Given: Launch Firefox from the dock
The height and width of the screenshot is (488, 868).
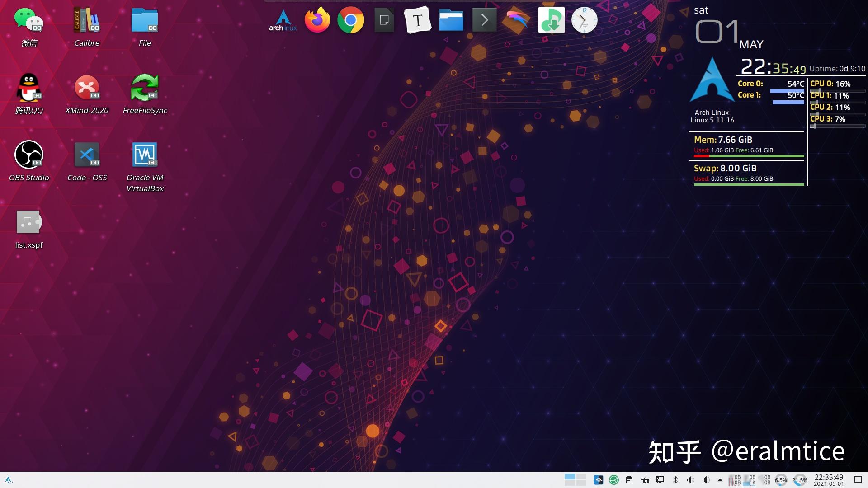Looking at the screenshot, I should (x=317, y=20).
